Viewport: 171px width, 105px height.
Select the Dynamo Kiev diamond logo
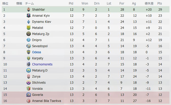[29, 22]
